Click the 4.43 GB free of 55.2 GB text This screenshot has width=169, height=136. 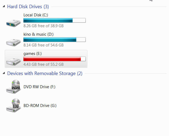tap(43, 64)
